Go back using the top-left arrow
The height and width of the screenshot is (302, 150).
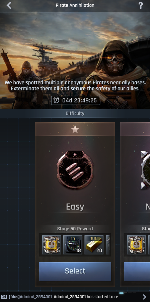(9, 6)
